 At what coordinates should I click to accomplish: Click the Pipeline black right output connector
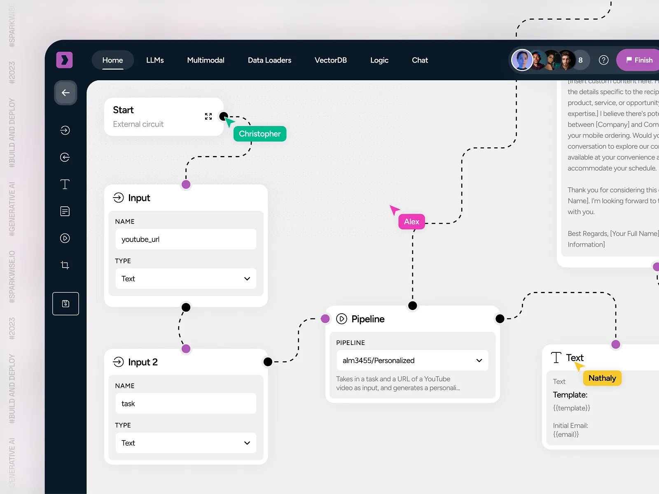click(500, 319)
